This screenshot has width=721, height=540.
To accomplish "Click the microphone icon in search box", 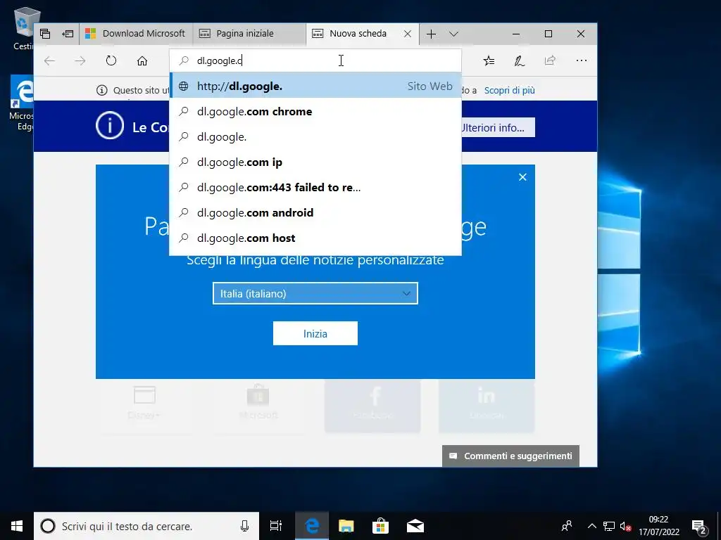I will (x=244, y=526).
